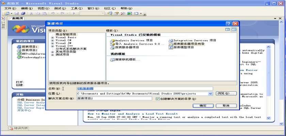Select the 报表模型项目 template
Image resolution: width=286 pixels, height=136 pixels.
click(181, 47)
